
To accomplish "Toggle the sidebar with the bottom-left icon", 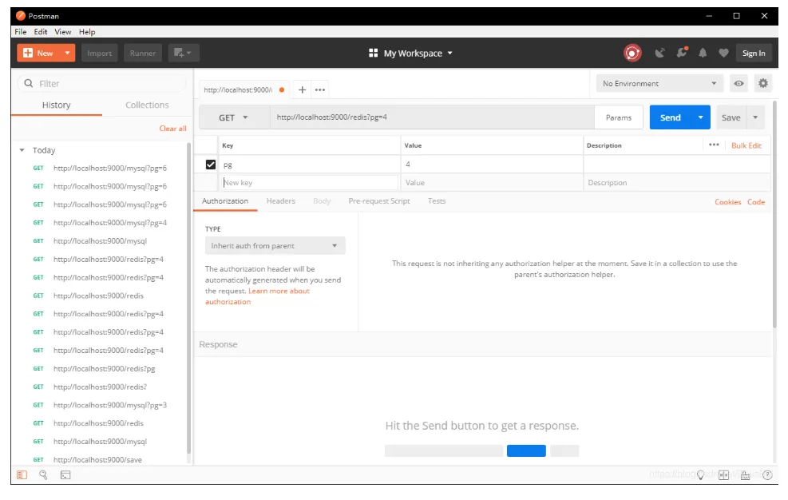I will (22, 475).
